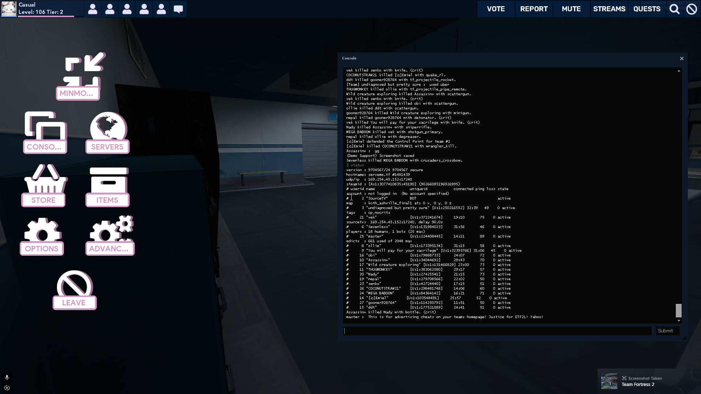
Task: Click the Leave prohibition icon
Action: pos(74,284)
